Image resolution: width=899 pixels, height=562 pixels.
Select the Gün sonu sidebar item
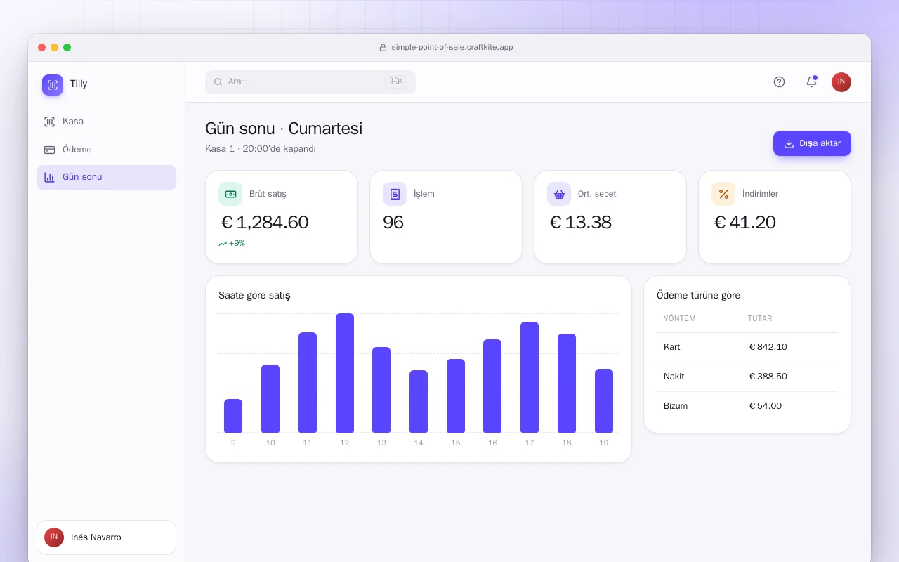click(106, 177)
